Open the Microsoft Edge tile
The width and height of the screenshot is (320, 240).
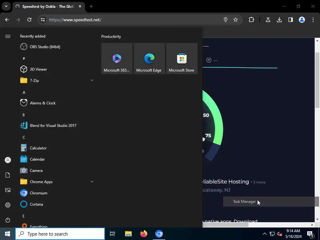coord(149,58)
